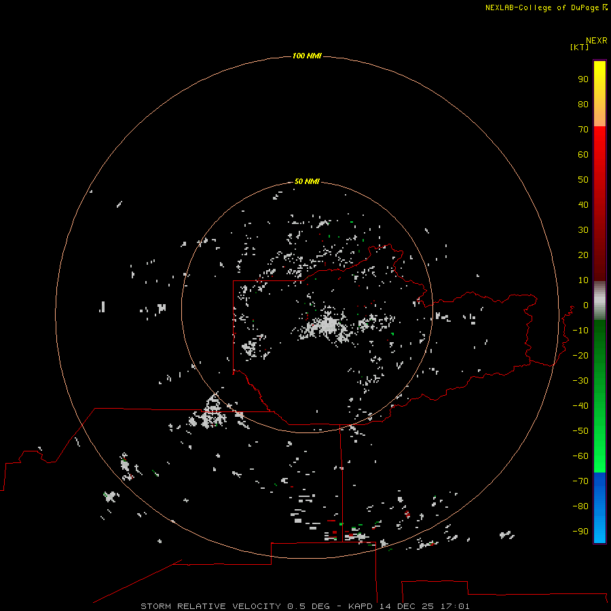611x611 pixels.
Task: Click the 100 NMI range ring label
Action: (307, 56)
